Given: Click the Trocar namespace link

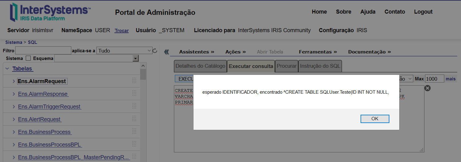Looking at the screenshot, I should click(x=122, y=31).
